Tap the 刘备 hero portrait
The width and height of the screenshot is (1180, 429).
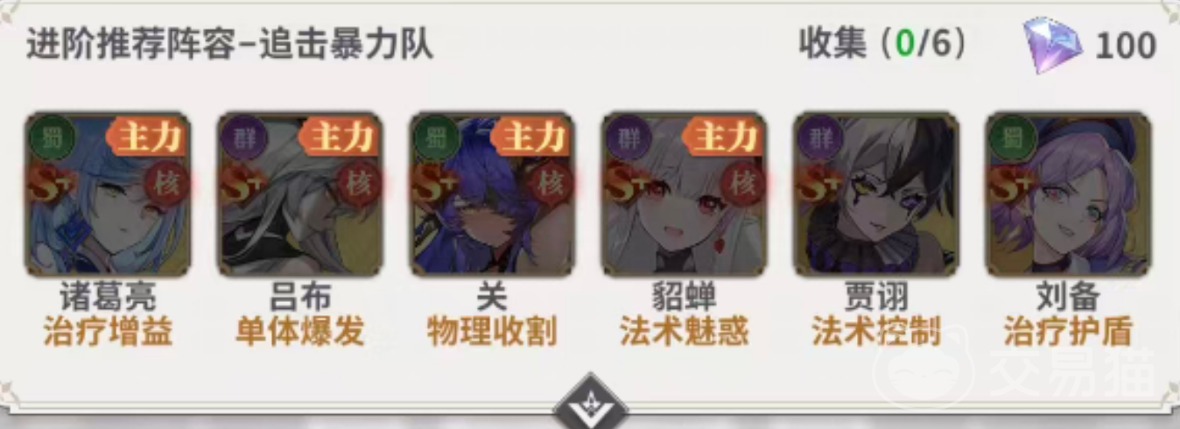click(1068, 194)
